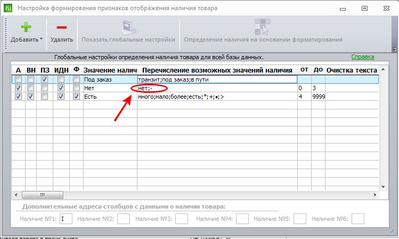Click the до value 3 cell

tap(318, 88)
